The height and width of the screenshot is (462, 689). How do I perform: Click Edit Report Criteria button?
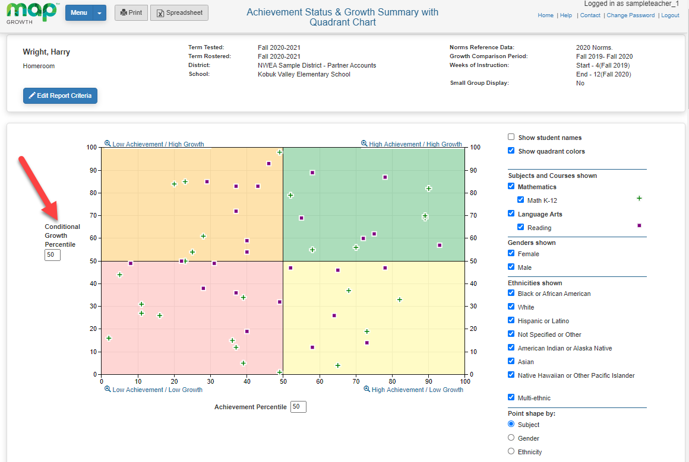coord(60,95)
